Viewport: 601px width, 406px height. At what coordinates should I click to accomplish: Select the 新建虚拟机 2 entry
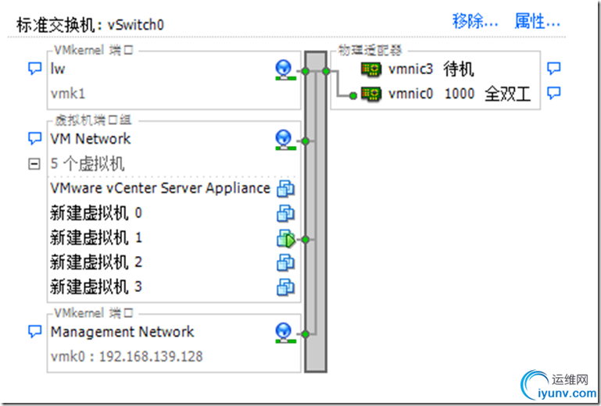pos(96,262)
